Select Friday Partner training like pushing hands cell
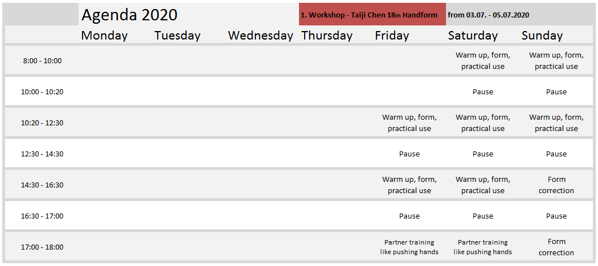The height and width of the screenshot is (266, 598). 409,247
